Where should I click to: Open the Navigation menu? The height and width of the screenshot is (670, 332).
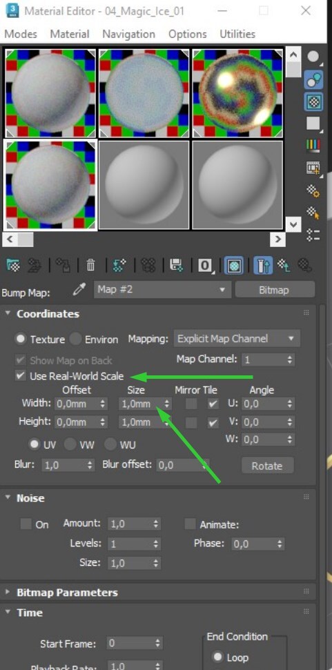pos(128,35)
